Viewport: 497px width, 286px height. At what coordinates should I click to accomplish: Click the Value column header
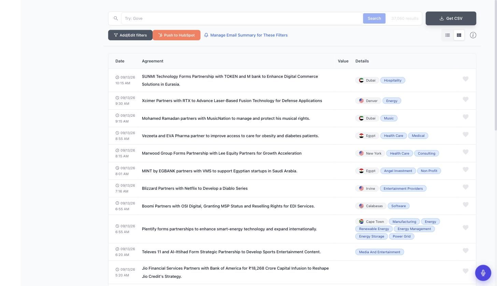[x=343, y=61]
